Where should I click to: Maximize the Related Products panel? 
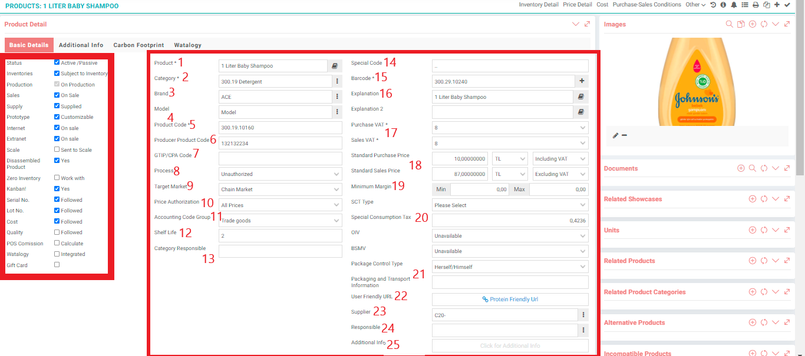(x=787, y=261)
